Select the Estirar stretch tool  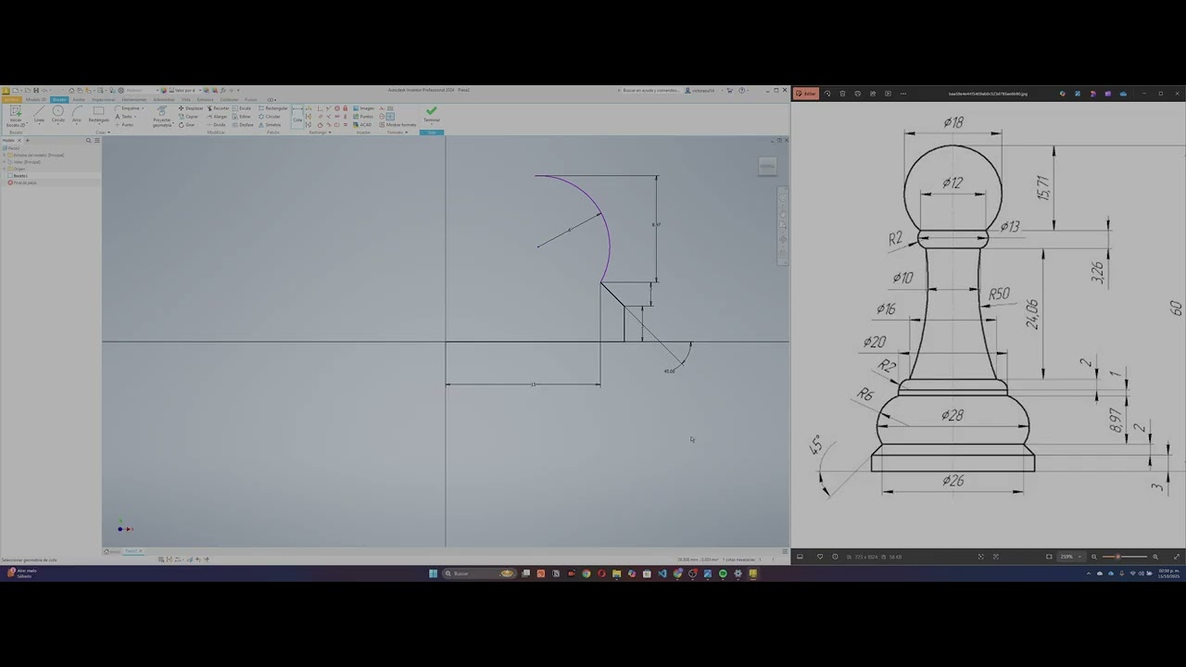pos(242,117)
